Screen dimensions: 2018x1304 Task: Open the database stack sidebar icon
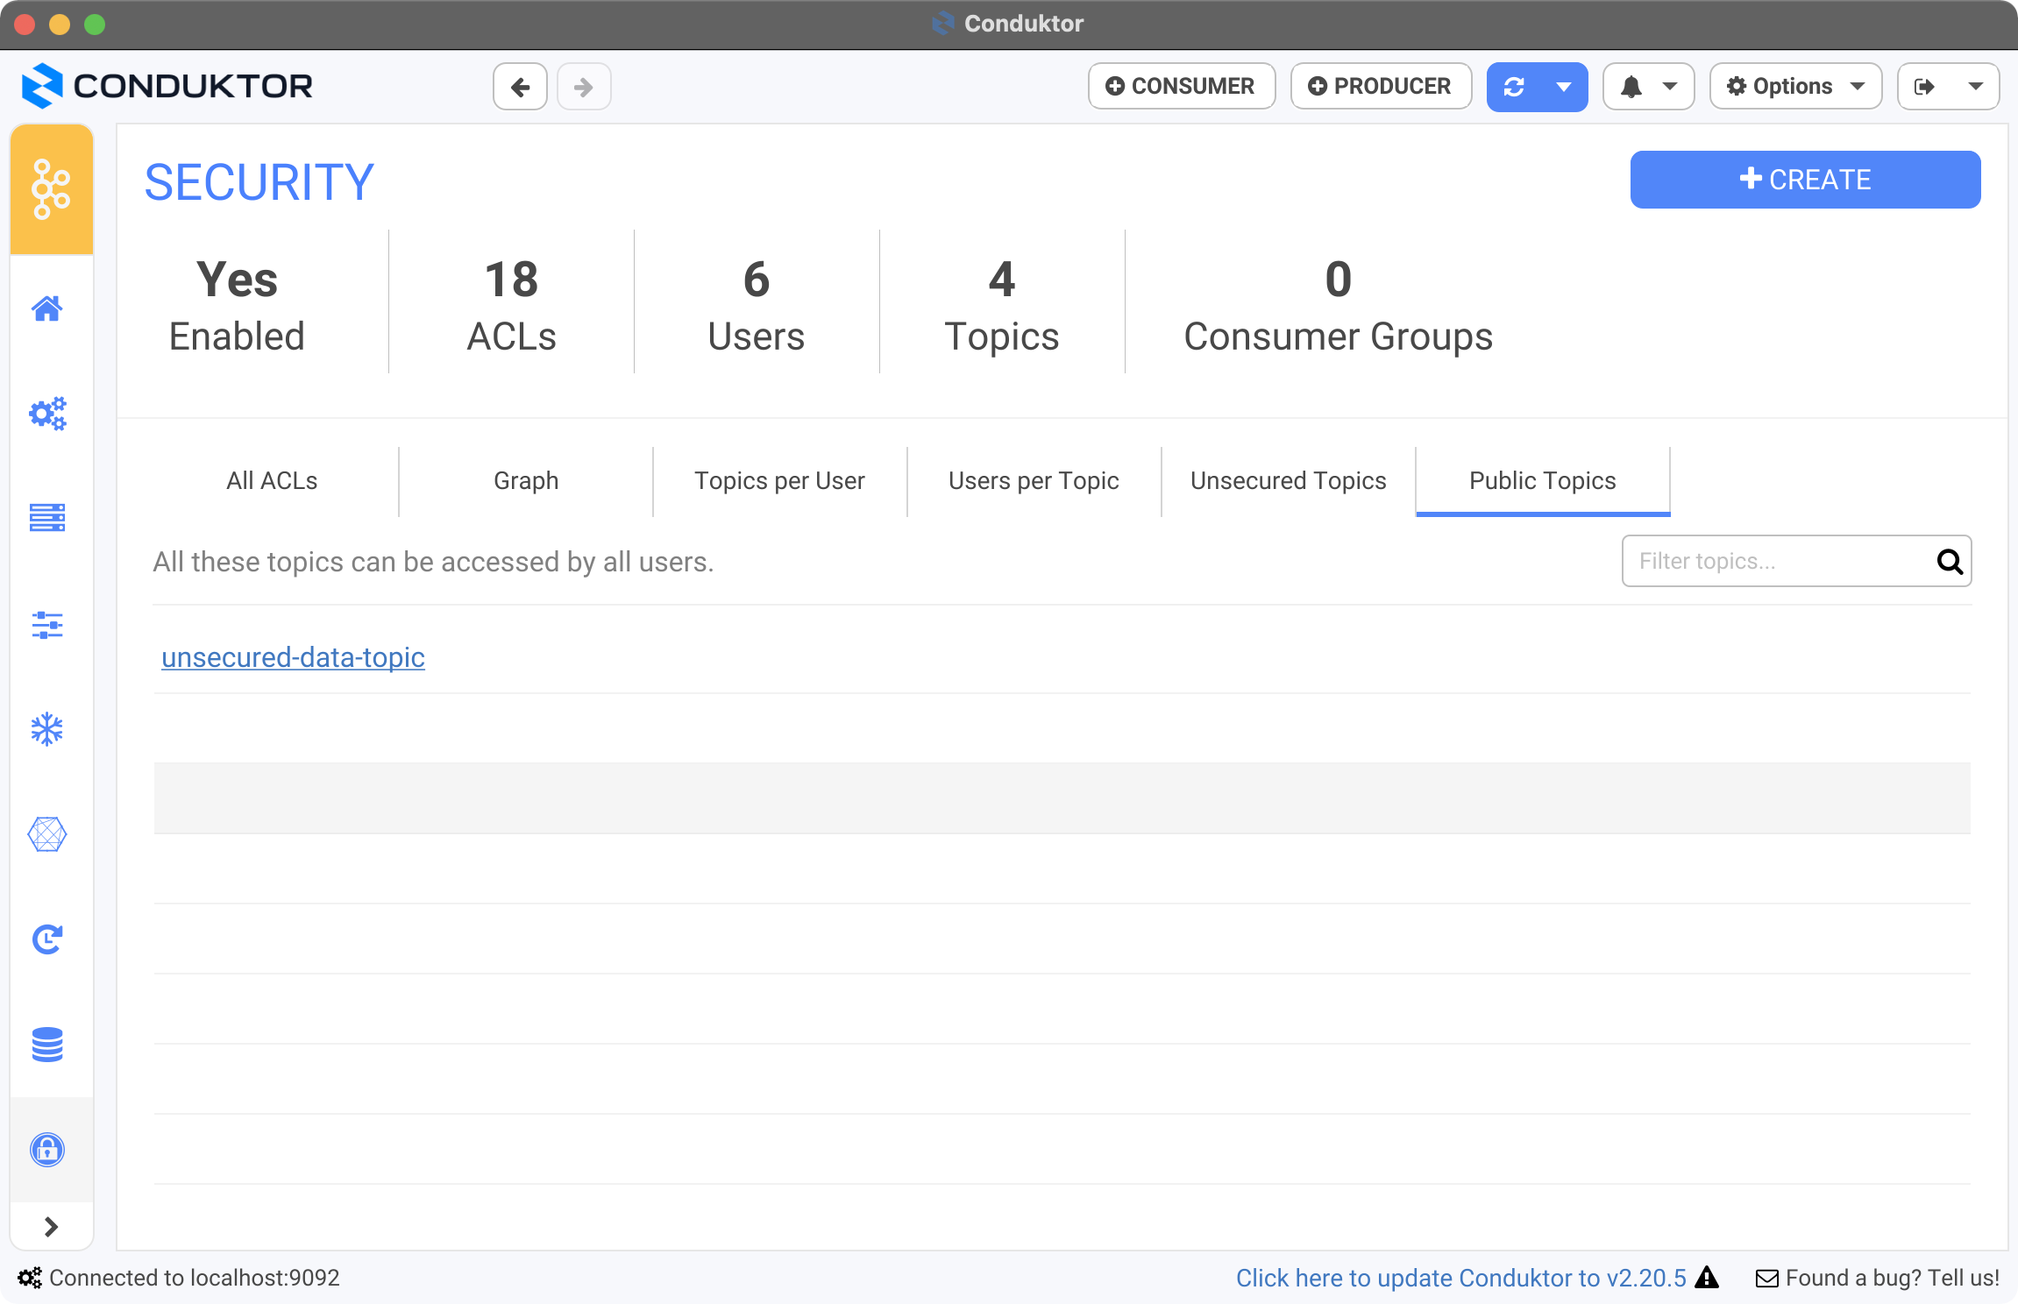click(x=47, y=1045)
